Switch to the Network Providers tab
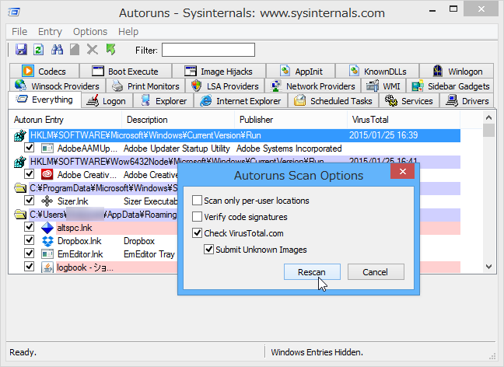 point(313,86)
